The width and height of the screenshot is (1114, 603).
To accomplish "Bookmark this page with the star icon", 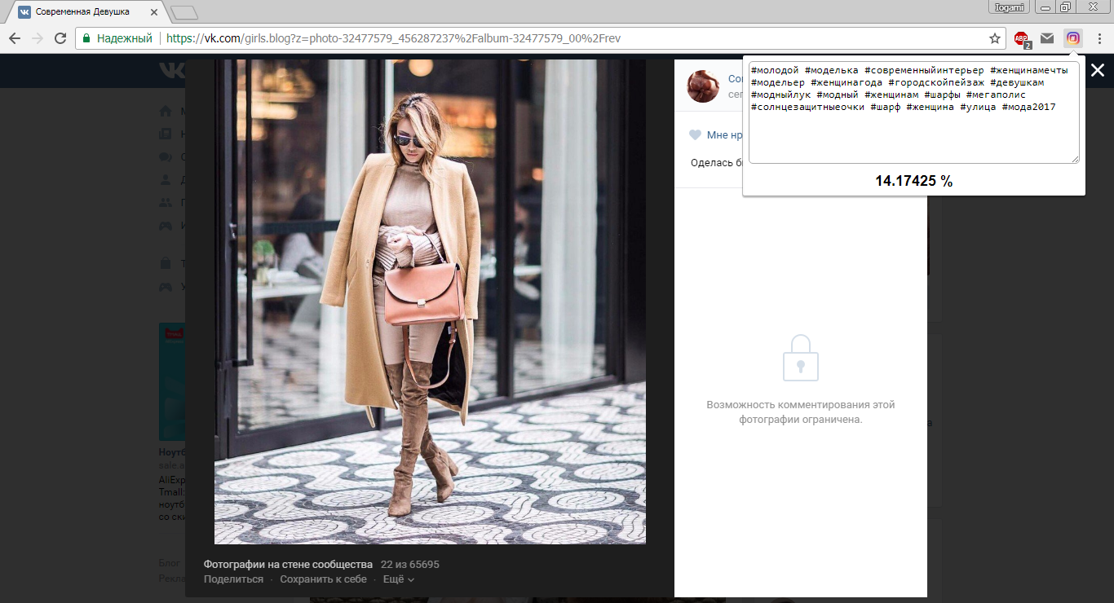I will (994, 38).
